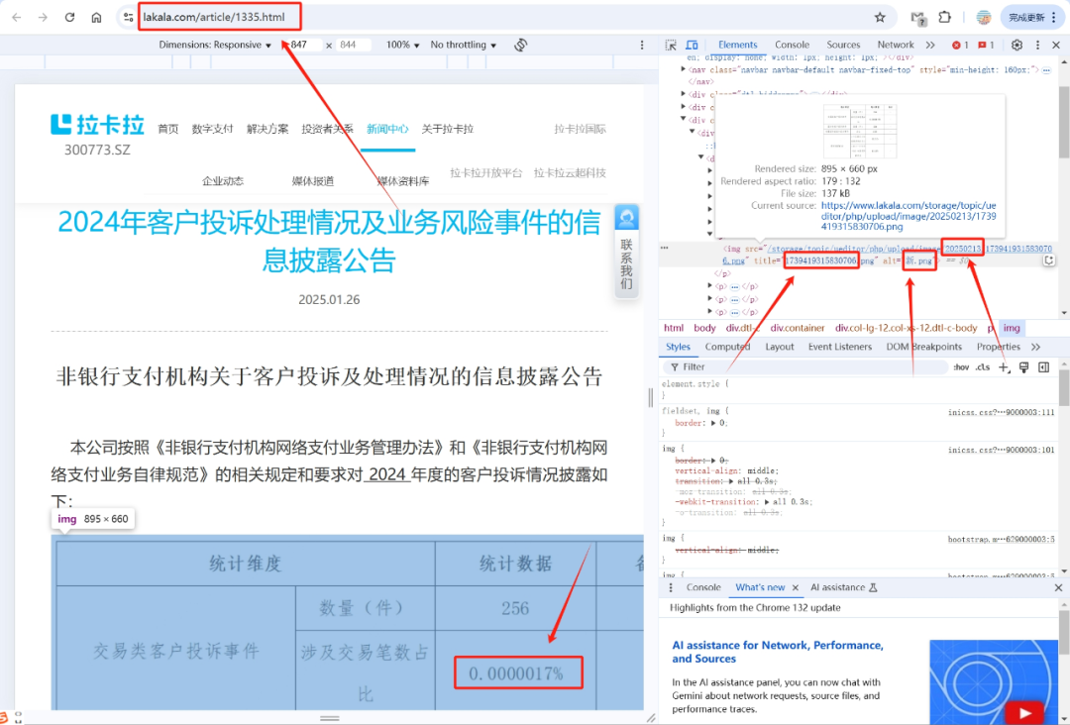Viewport: 1070px width, 725px height.
Task: Open the issues flag counter
Action: [x=986, y=45]
